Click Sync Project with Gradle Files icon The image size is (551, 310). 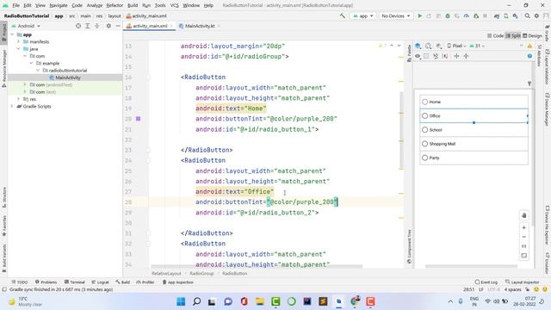pos(497,15)
